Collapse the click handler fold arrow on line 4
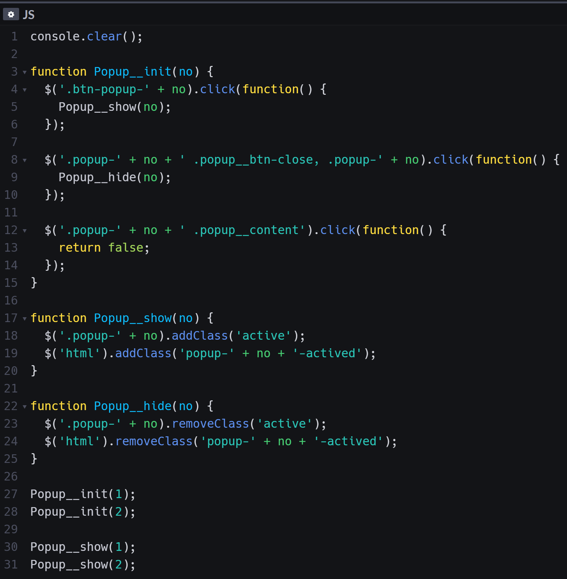The width and height of the screenshot is (567, 579). coord(25,90)
